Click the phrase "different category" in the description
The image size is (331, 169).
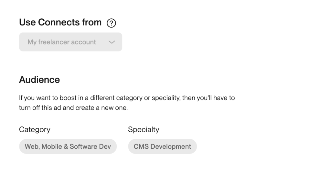pos(113,98)
